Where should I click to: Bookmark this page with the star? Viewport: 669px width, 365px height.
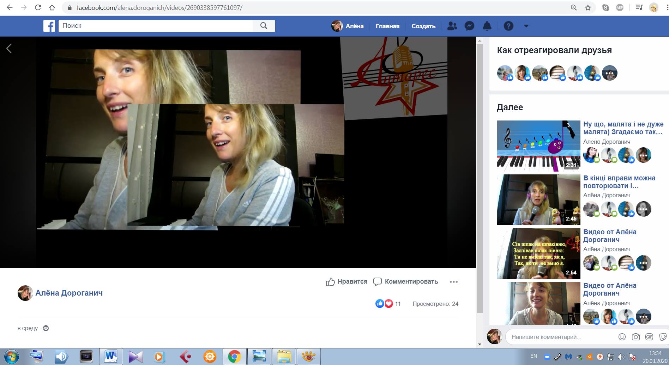point(588,7)
